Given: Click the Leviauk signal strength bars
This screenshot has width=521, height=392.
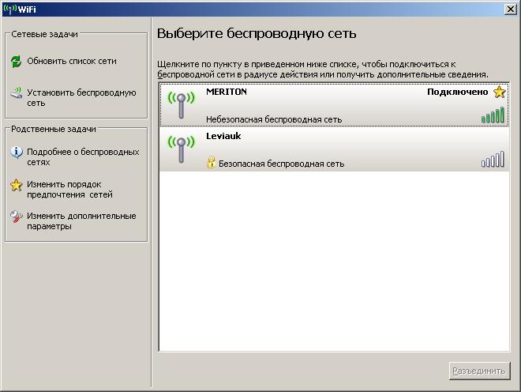Looking at the screenshot, I should tap(493, 159).
